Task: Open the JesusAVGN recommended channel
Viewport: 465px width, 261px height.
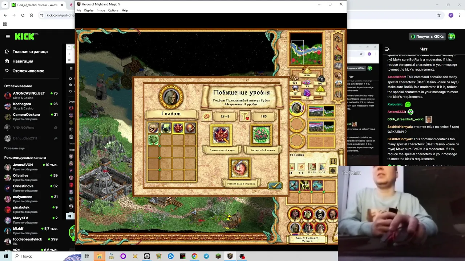Action: coord(31,167)
